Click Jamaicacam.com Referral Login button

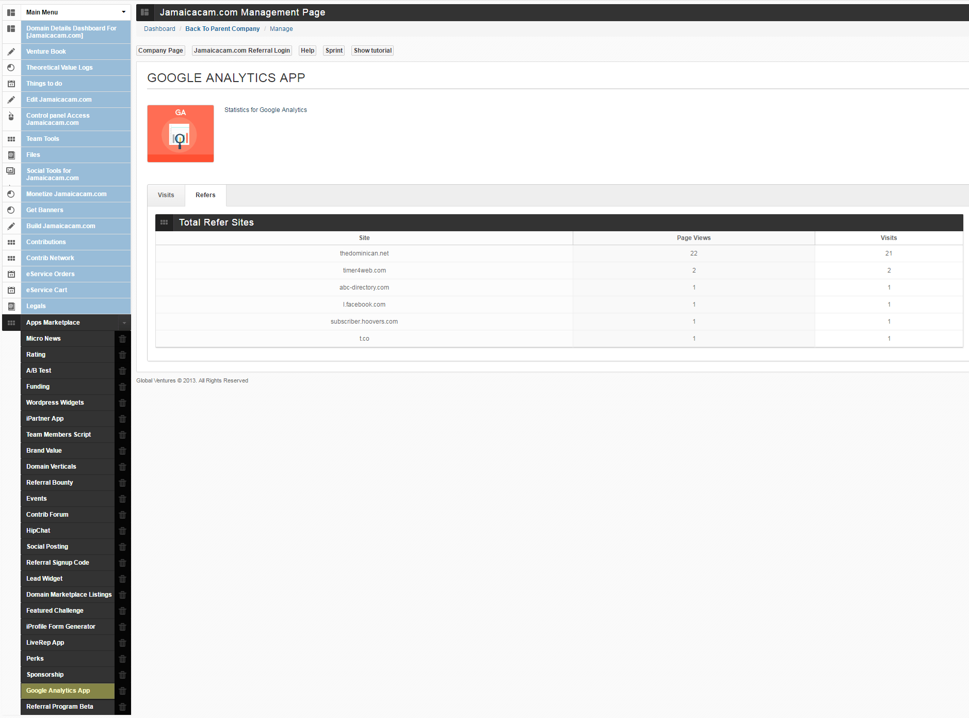coord(242,51)
